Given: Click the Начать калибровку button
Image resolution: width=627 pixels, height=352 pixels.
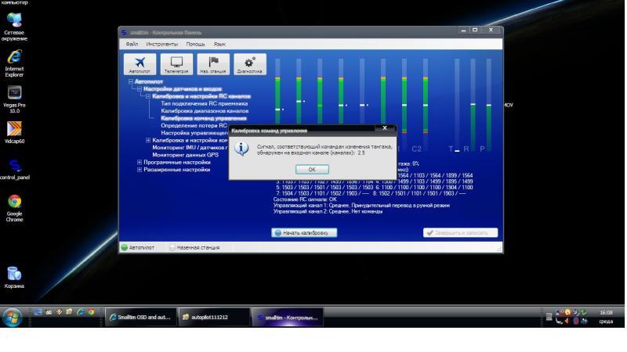Looking at the screenshot, I should click(x=304, y=232).
